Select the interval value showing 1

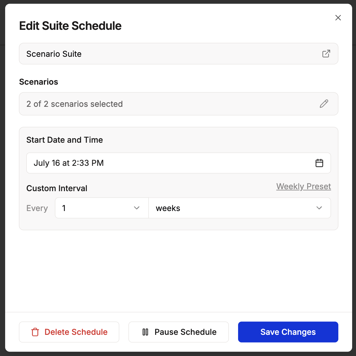click(64, 208)
